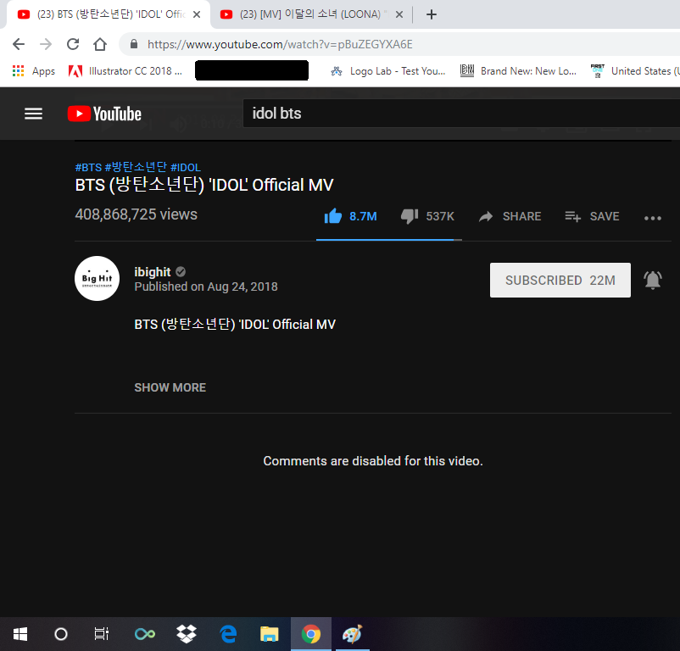Open Illustrator CC 2018 bookmark
680x651 pixels.
(125, 71)
